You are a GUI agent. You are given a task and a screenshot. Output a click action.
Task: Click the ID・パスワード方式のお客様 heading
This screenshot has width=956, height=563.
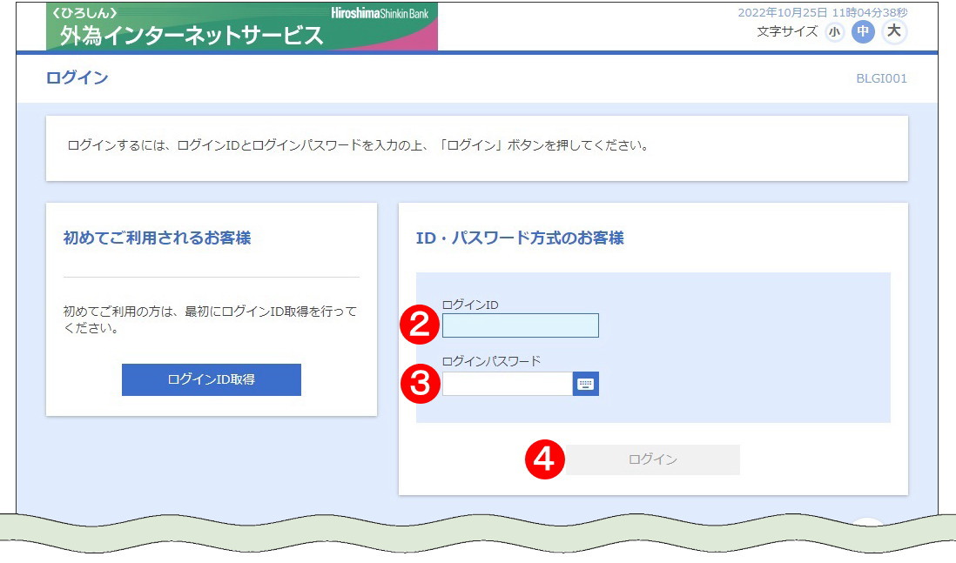(520, 238)
